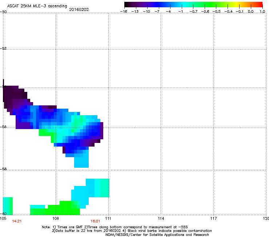Click the red 14:21 time stamp

click(17, 221)
